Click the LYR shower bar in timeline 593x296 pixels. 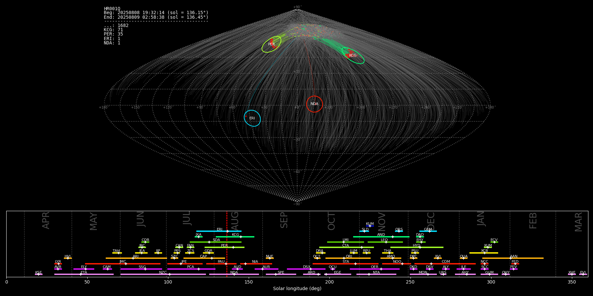click(x=58, y=263)
